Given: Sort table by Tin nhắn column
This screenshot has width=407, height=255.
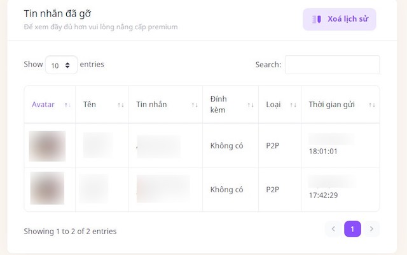Looking at the screenshot, I should pos(194,105).
